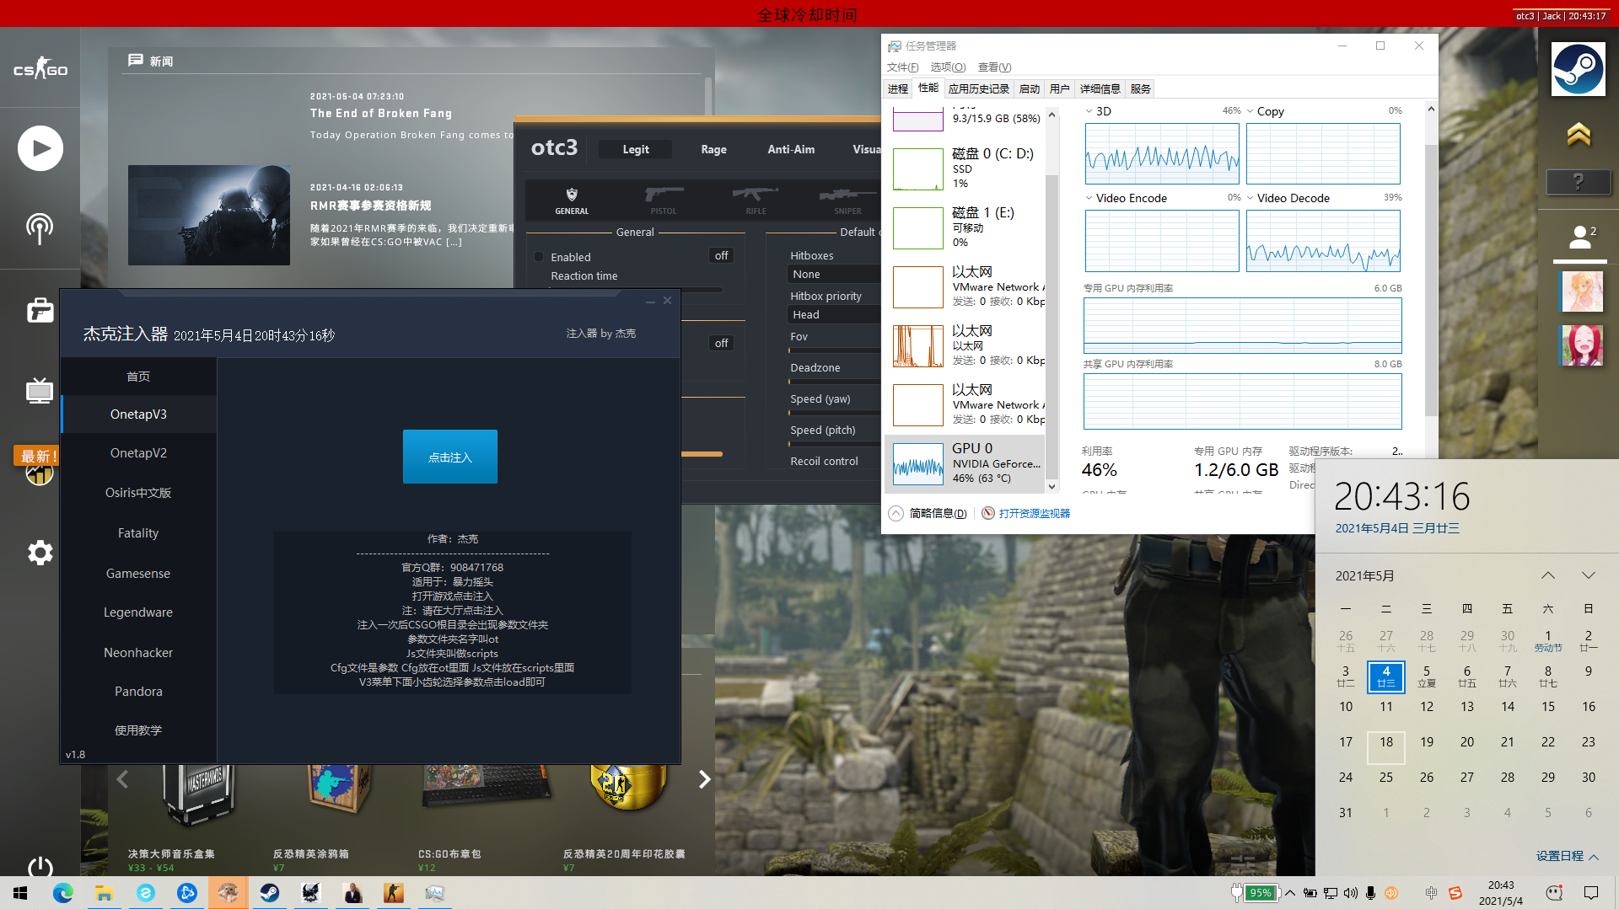Viewport: 1619px width, 909px height.
Task: Open the Video Decode graph dropdown
Action: pos(1251,198)
